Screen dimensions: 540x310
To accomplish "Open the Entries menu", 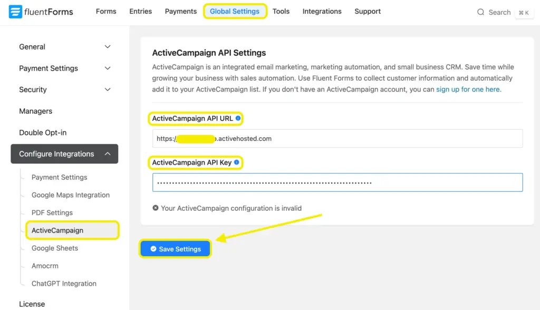I will click(140, 11).
